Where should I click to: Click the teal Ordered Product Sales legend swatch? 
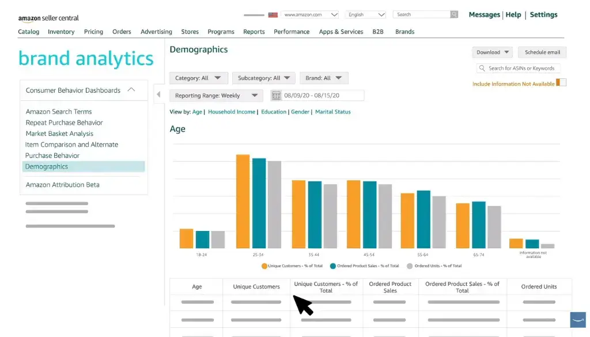(x=333, y=266)
